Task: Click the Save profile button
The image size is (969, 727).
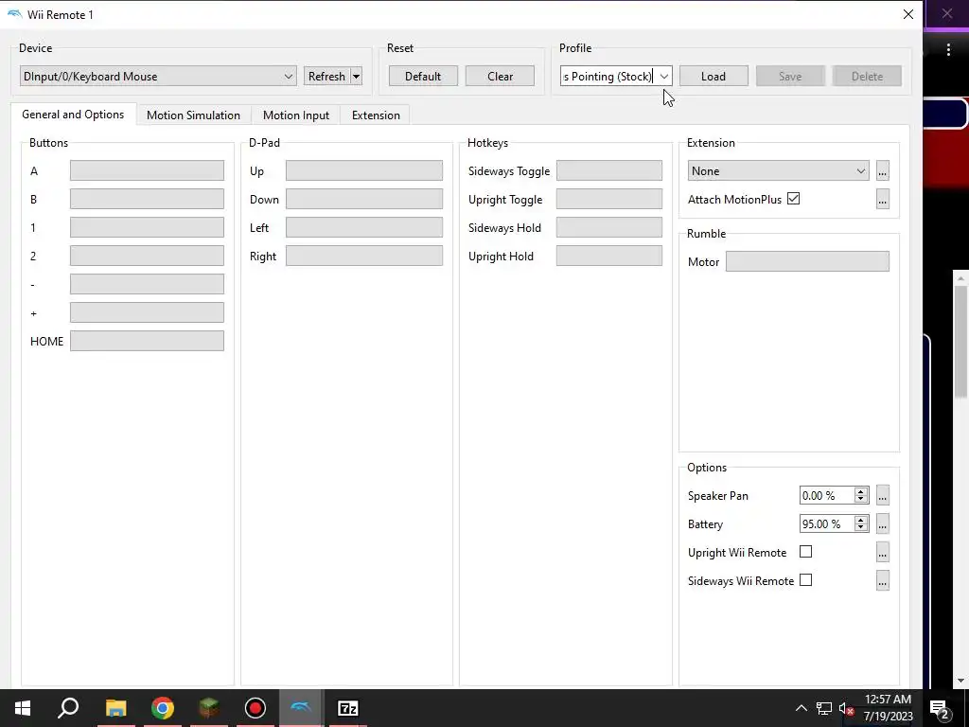Action: click(790, 76)
